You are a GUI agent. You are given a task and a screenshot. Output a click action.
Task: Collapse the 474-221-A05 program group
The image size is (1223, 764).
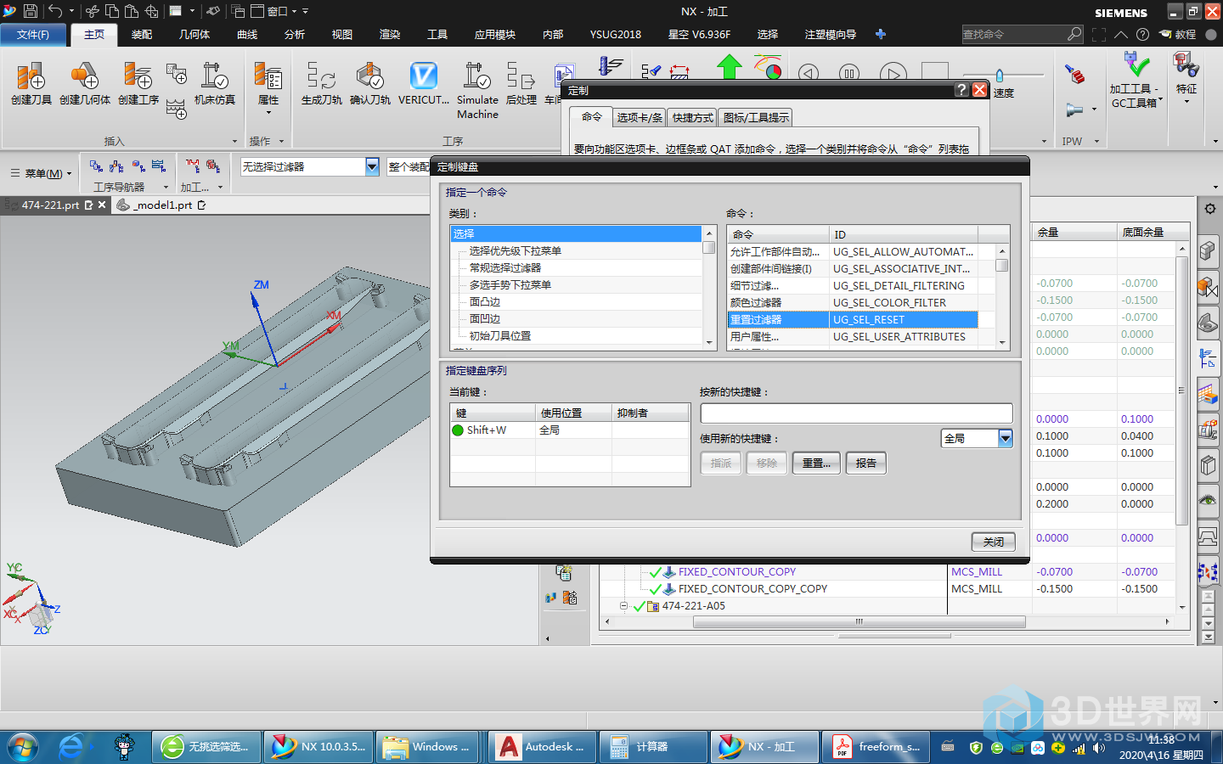pos(624,606)
